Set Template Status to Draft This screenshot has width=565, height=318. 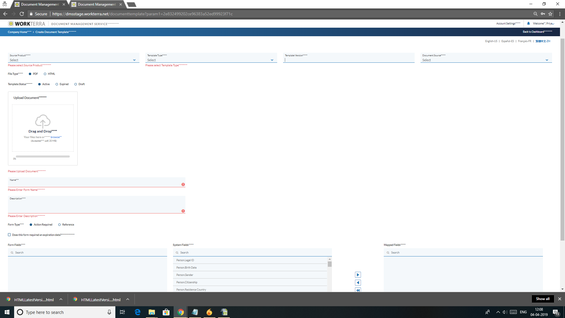click(x=76, y=84)
